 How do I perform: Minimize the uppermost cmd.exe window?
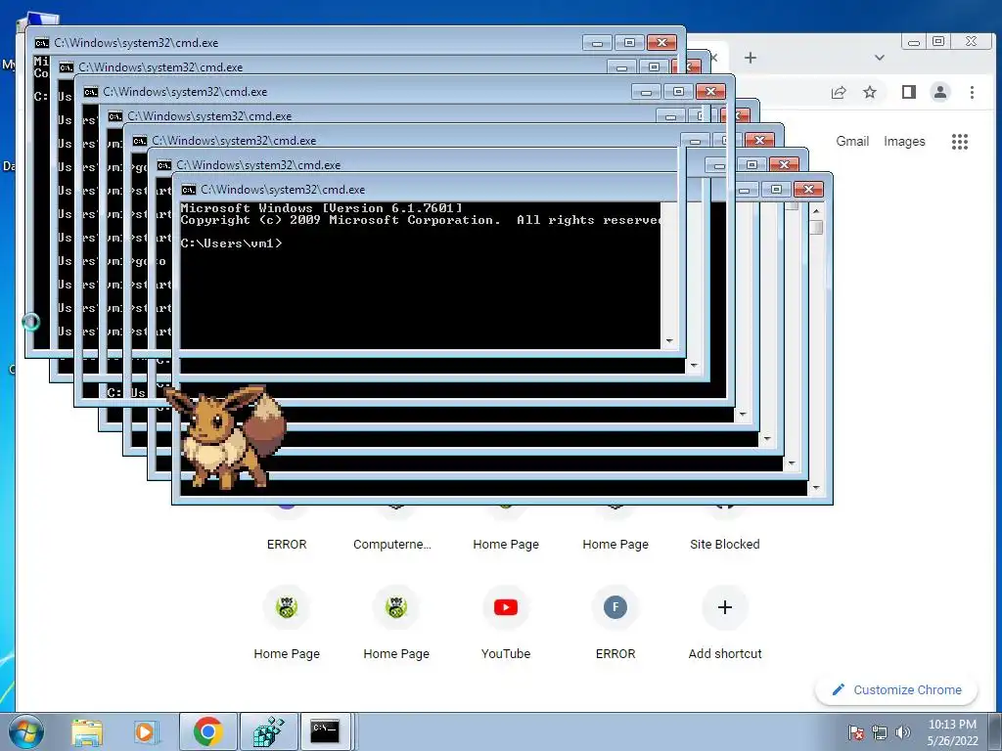click(x=597, y=43)
